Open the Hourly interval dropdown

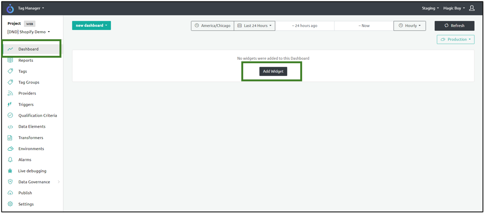click(409, 26)
